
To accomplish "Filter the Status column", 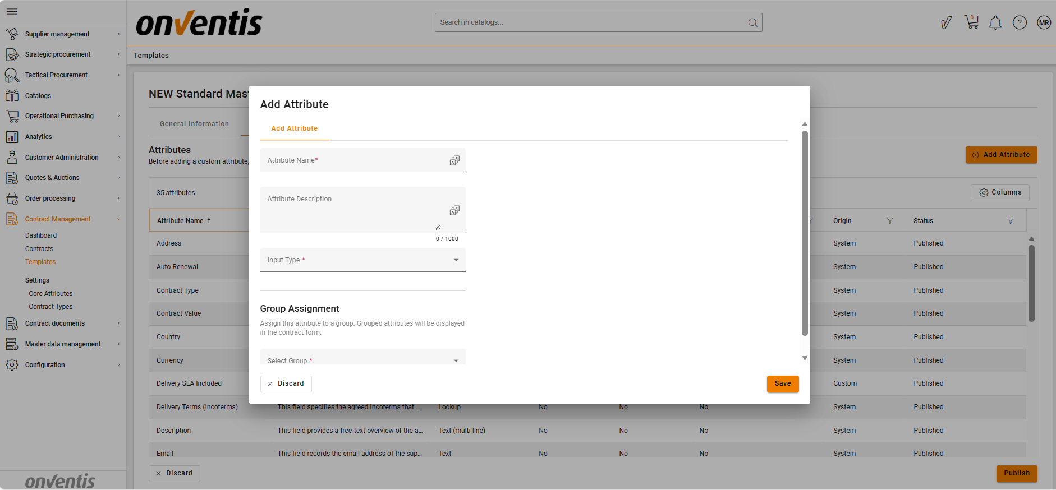I will pos(1010,221).
